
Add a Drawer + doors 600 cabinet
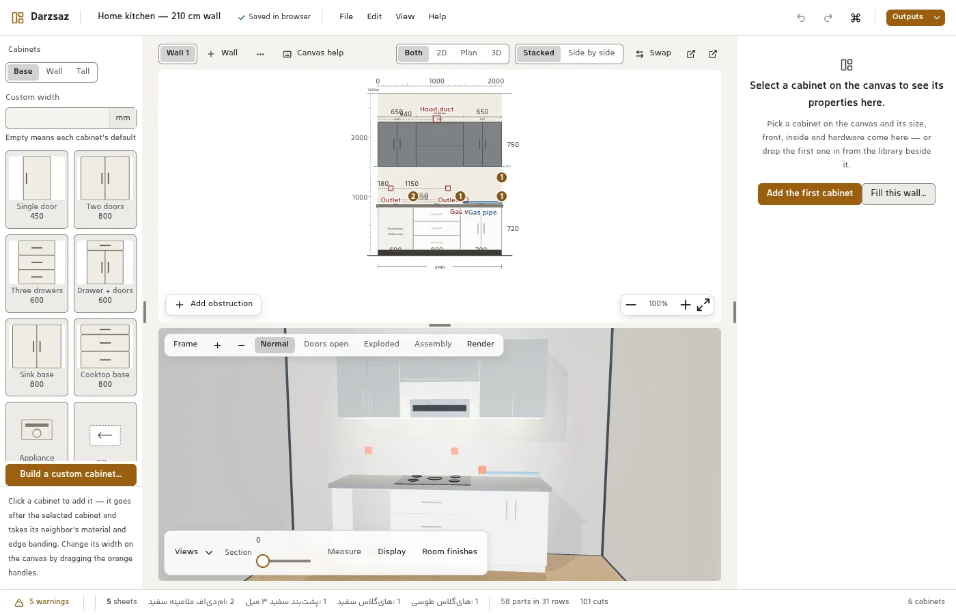pyautogui.click(x=105, y=273)
